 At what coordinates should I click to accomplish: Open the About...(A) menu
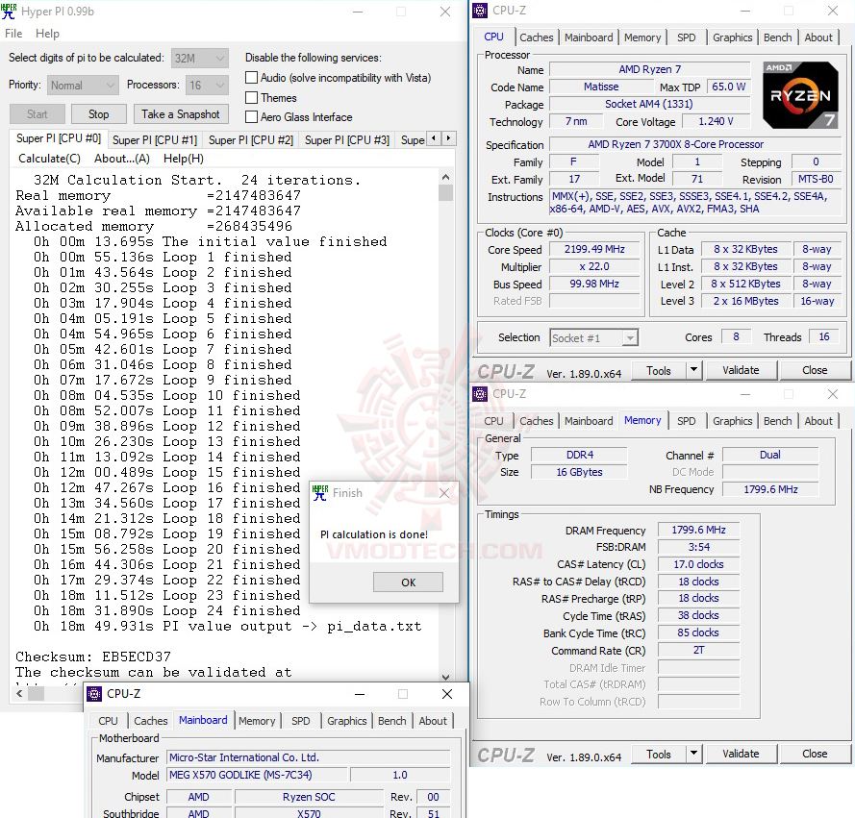click(x=122, y=159)
